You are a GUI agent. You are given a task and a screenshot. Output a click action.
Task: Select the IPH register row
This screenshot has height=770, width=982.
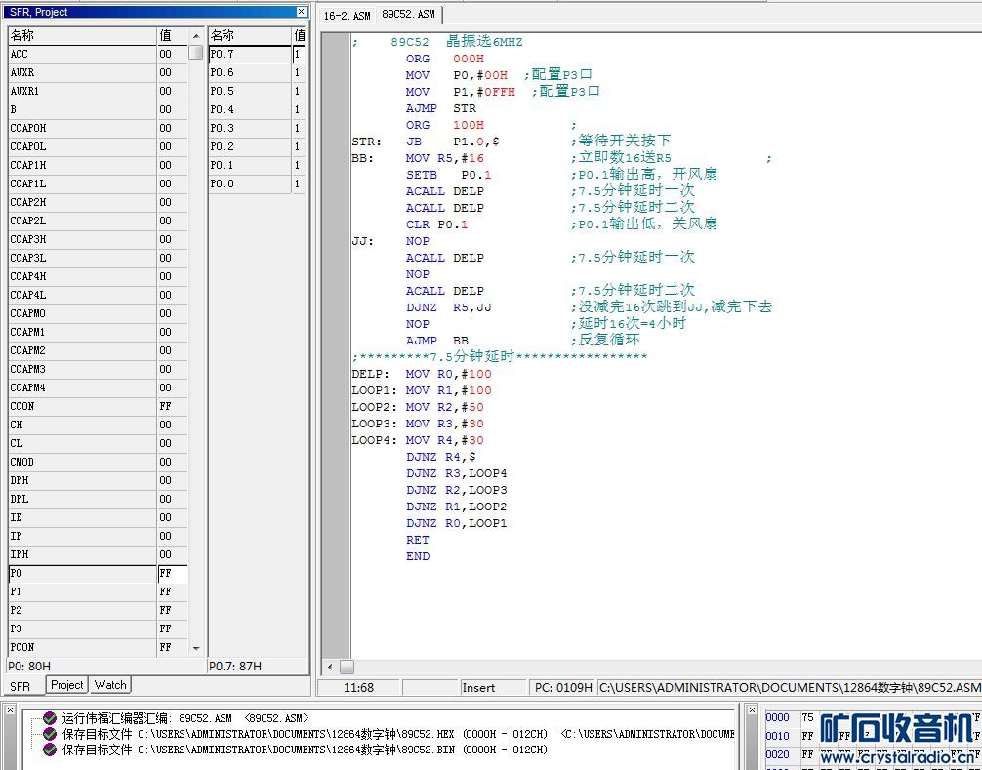98,554
